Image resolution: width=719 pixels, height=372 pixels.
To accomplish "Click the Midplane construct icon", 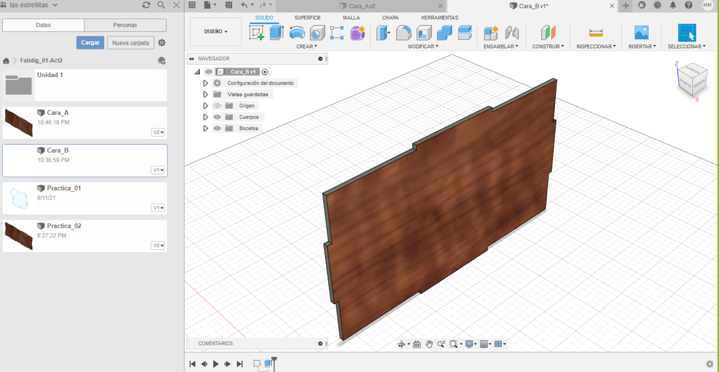I will pos(548,32).
